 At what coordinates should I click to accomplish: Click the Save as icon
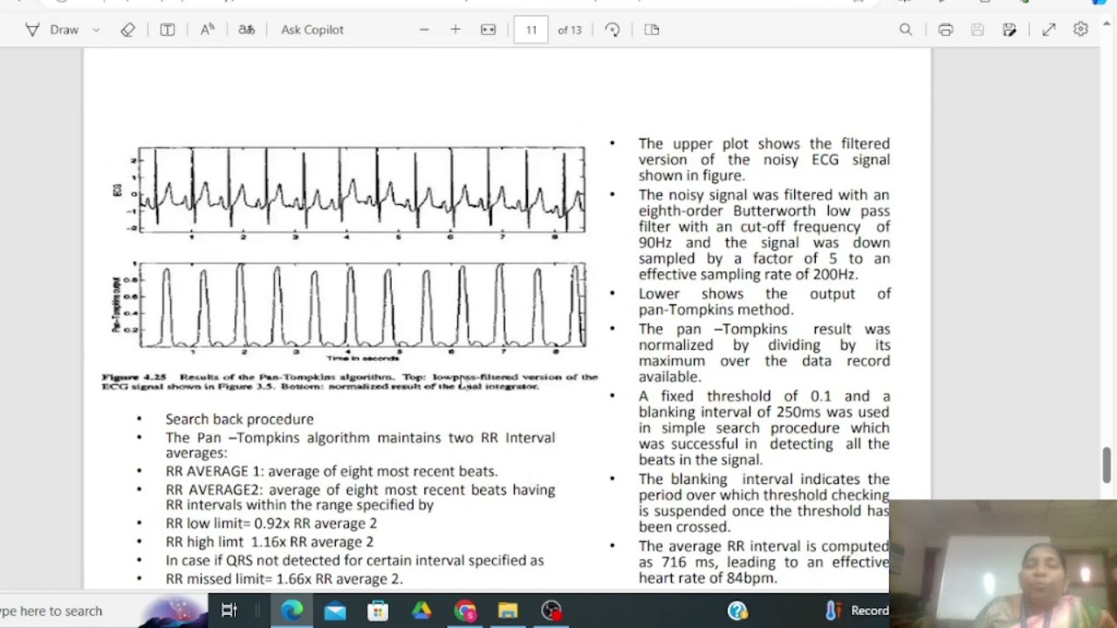click(1010, 30)
